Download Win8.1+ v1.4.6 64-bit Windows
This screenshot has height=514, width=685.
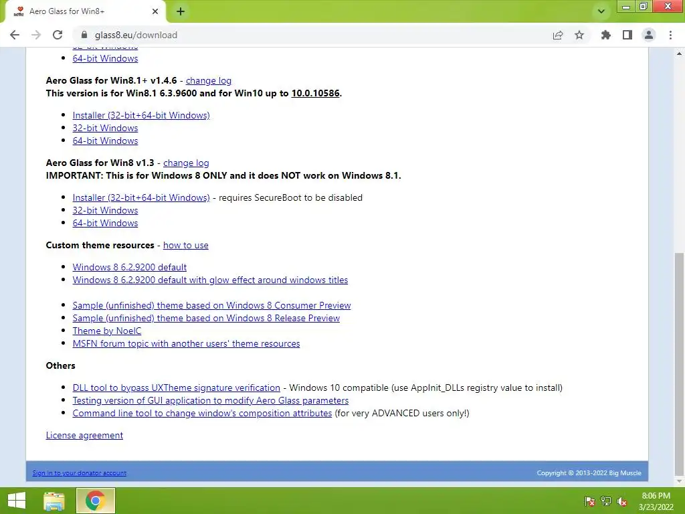(105, 141)
